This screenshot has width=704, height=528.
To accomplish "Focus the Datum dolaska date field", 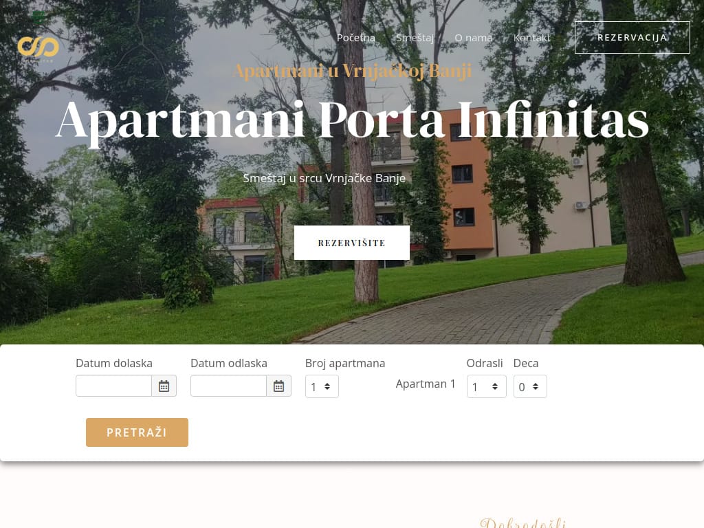I will click(113, 386).
